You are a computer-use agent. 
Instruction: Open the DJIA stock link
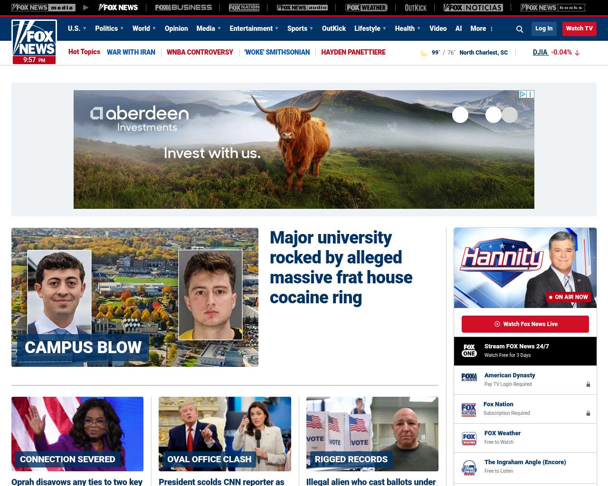[x=541, y=52]
